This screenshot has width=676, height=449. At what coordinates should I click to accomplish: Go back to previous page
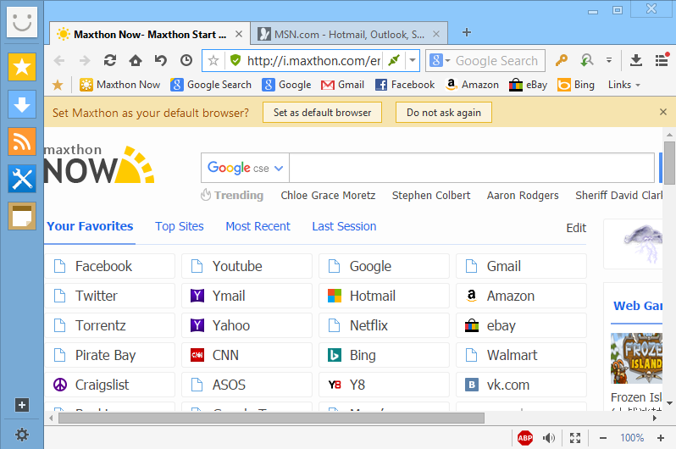click(59, 61)
